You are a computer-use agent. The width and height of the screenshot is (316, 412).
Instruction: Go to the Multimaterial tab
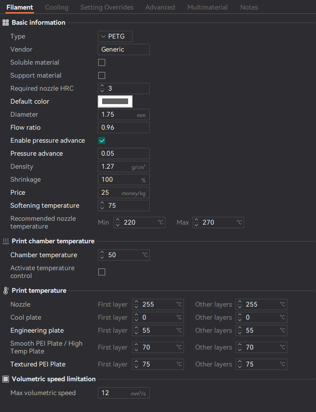pyautogui.click(x=207, y=7)
